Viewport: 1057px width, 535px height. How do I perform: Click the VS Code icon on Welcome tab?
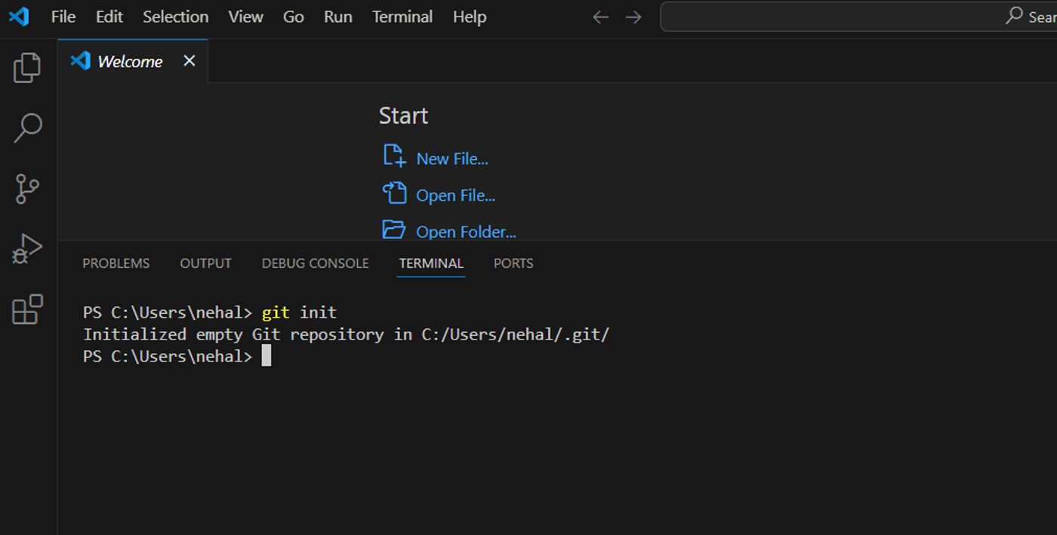point(80,60)
